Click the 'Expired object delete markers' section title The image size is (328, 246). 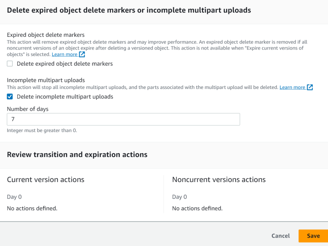tap(46, 35)
